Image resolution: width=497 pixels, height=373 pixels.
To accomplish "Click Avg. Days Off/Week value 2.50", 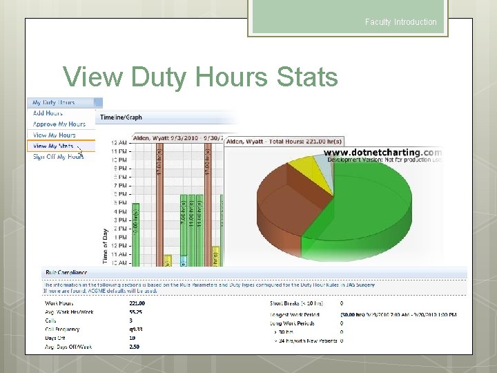I will point(134,347).
